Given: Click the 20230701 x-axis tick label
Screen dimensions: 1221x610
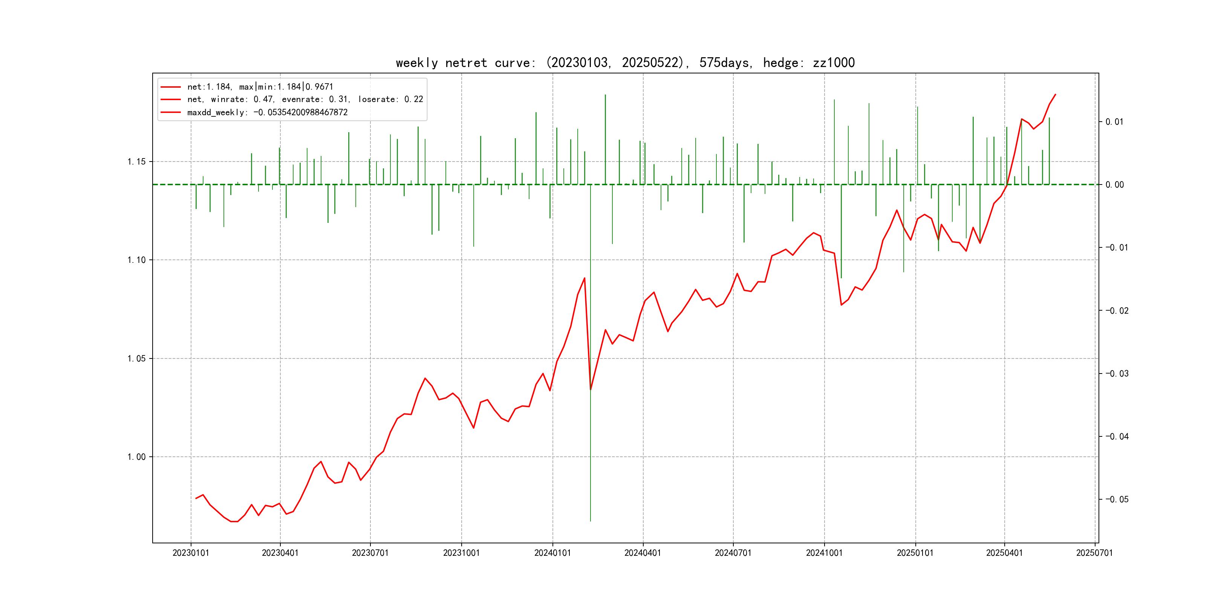Looking at the screenshot, I should [370, 553].
